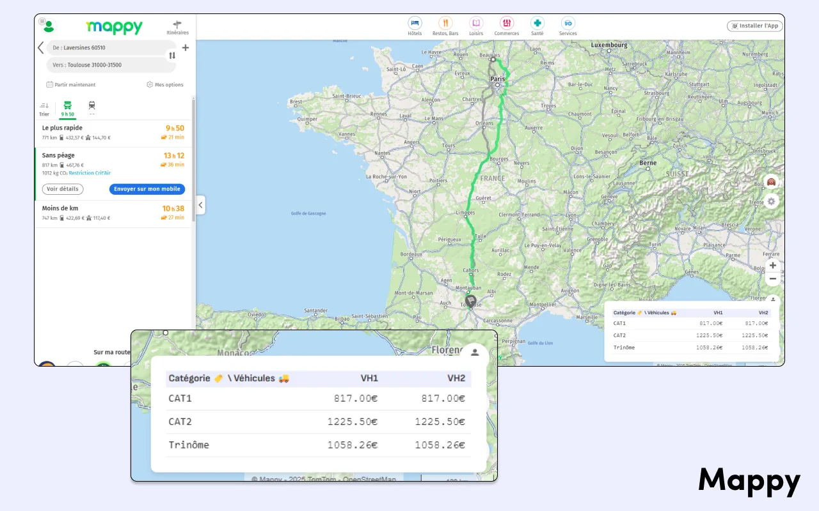Open Partir maintenant departure time
This screenshot has height=511, width=819.
click(x=71, y=84)
